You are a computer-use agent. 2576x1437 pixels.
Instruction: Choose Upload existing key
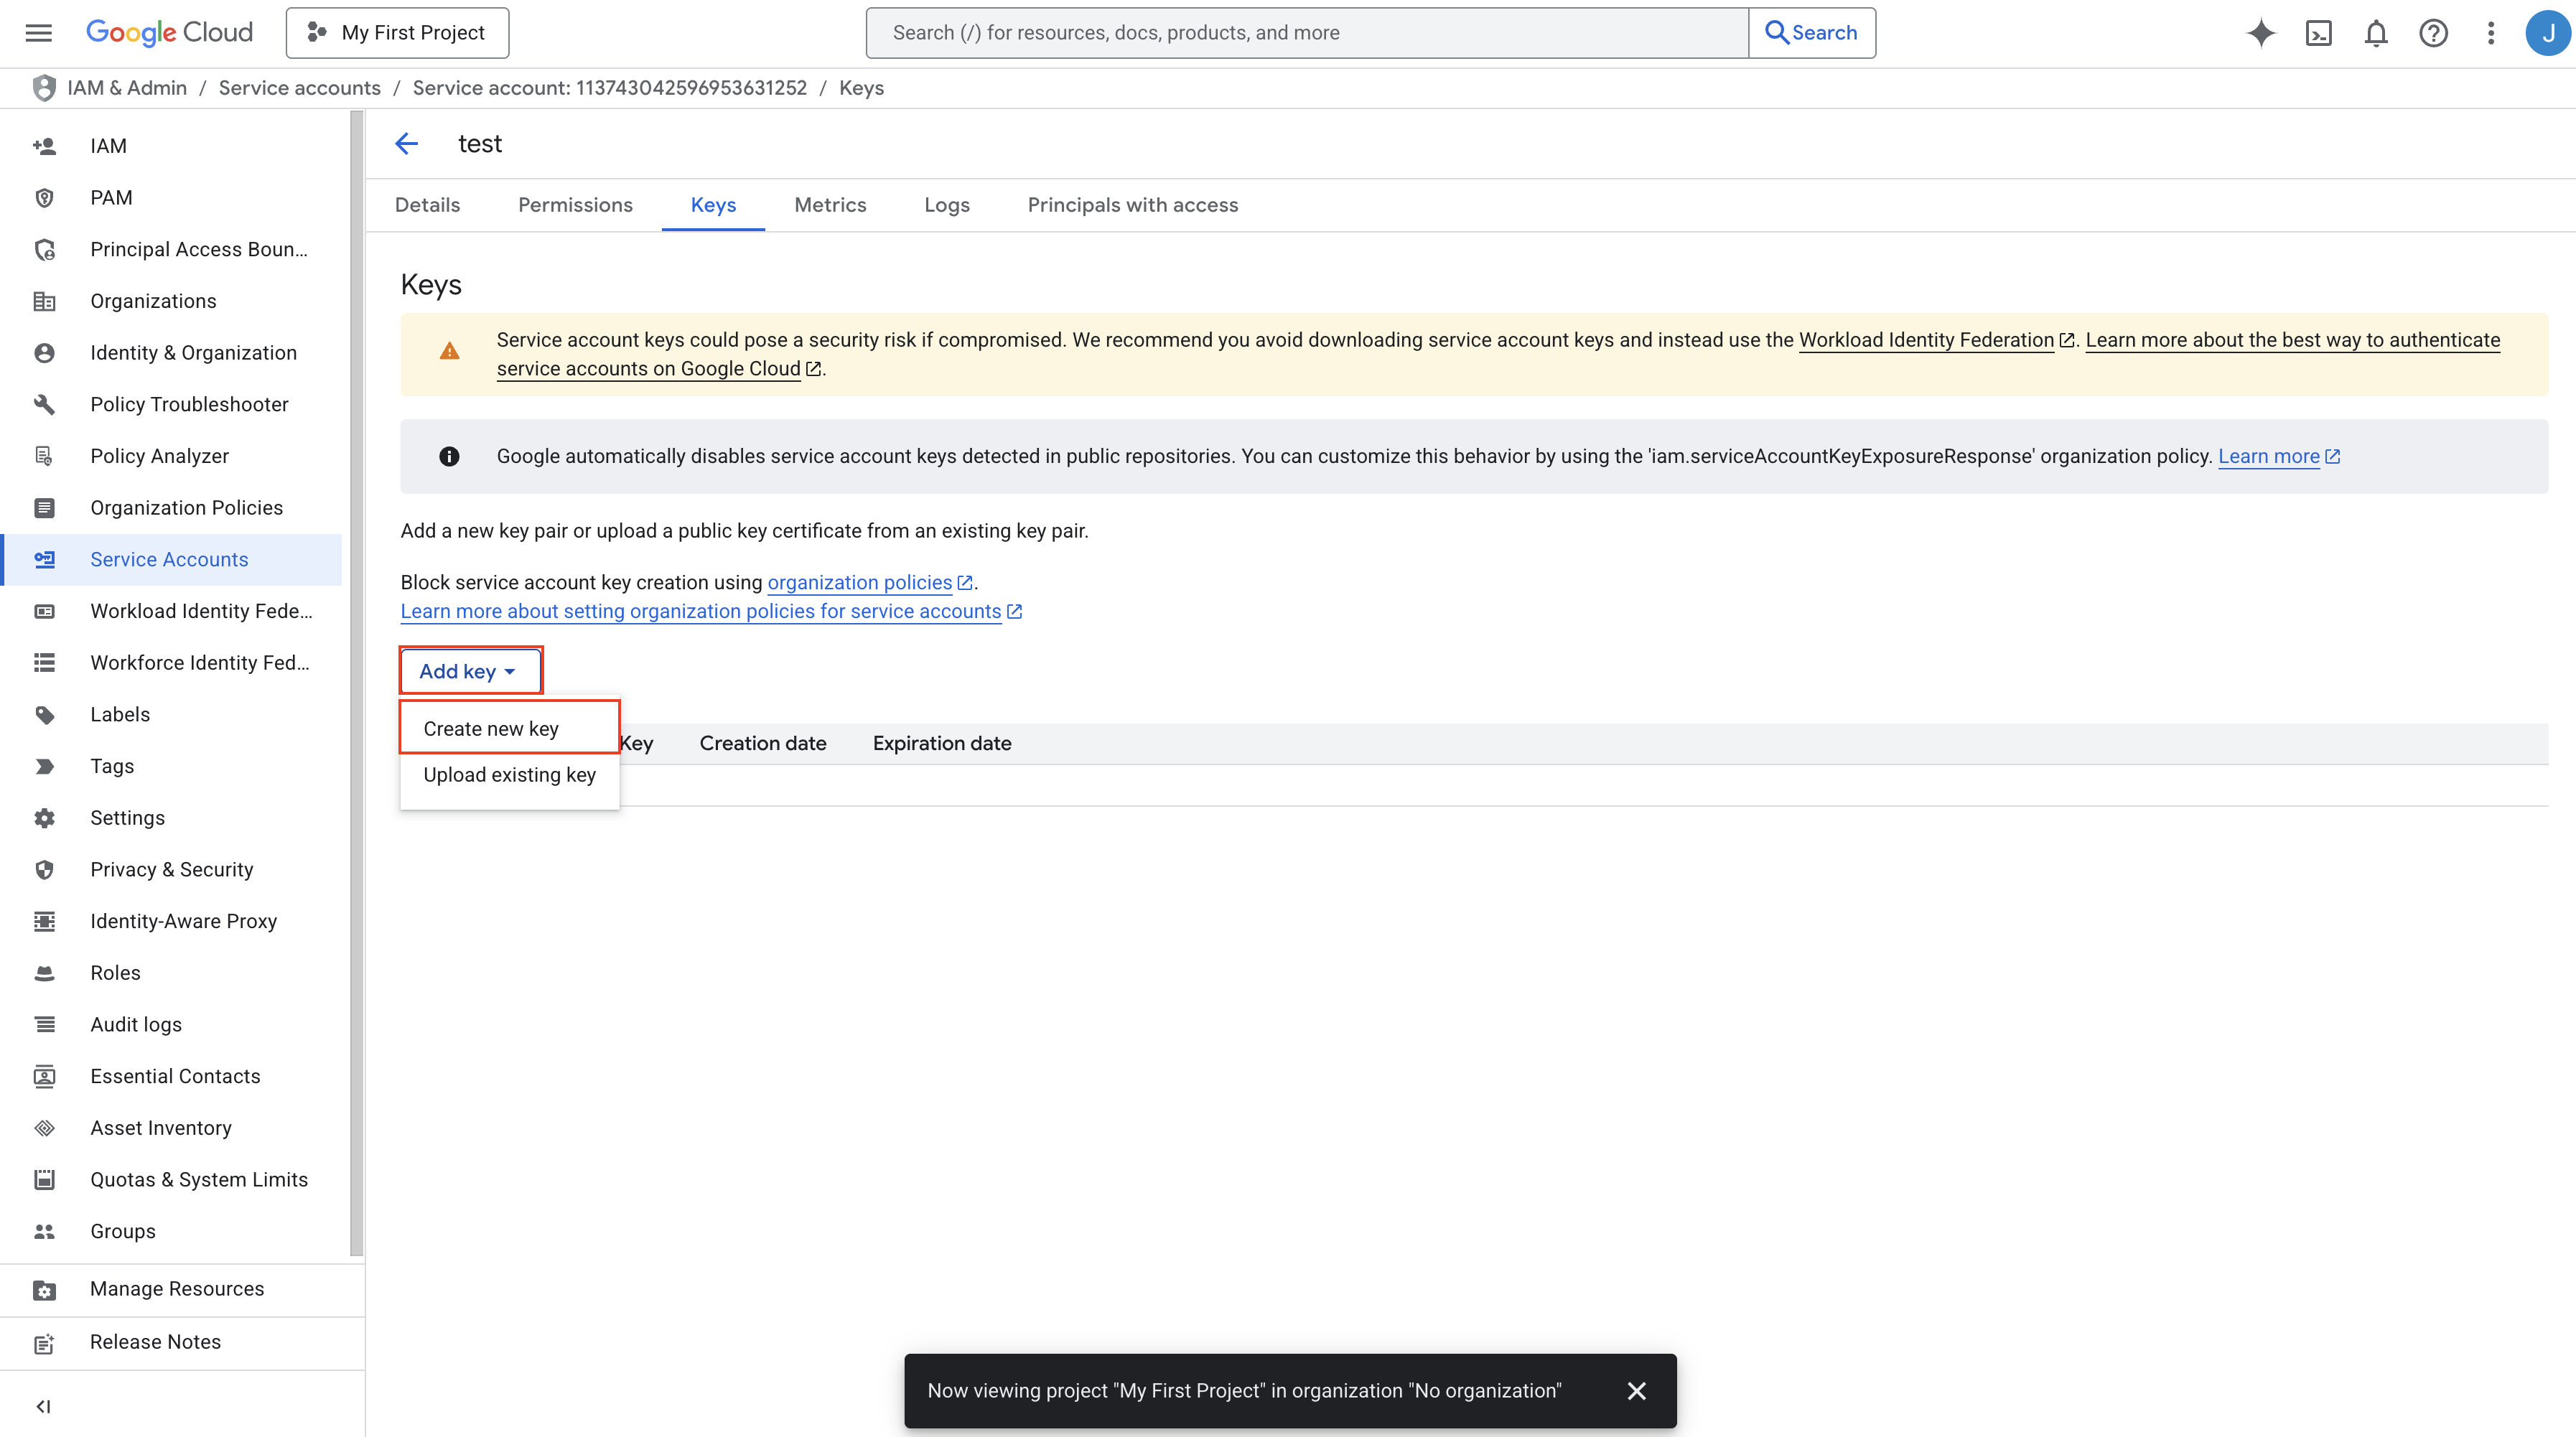pyautogui.click(x=509, y=775)
